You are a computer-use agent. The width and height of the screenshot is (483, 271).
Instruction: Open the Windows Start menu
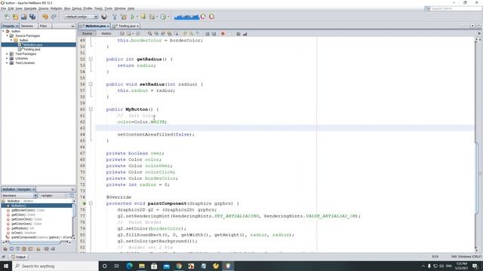(6, 266)
